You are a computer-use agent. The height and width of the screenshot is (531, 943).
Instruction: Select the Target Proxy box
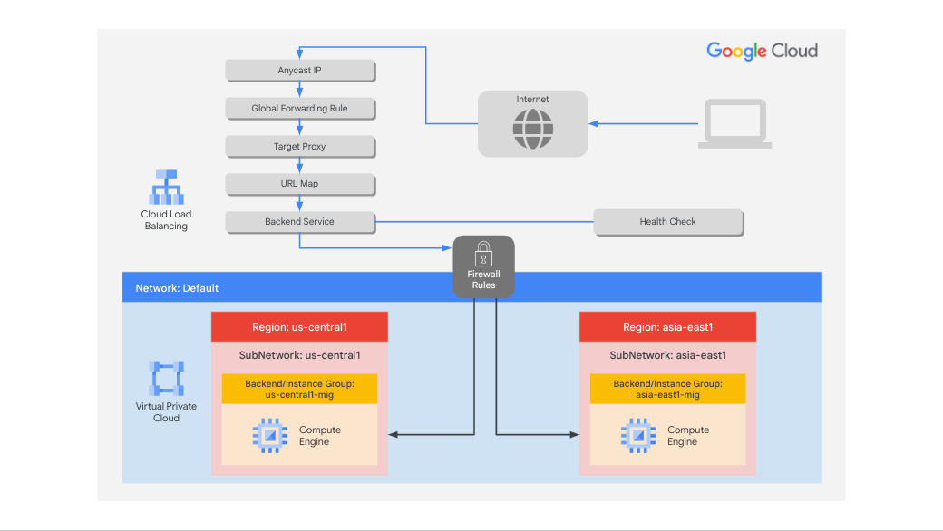[x=300, y=147]
